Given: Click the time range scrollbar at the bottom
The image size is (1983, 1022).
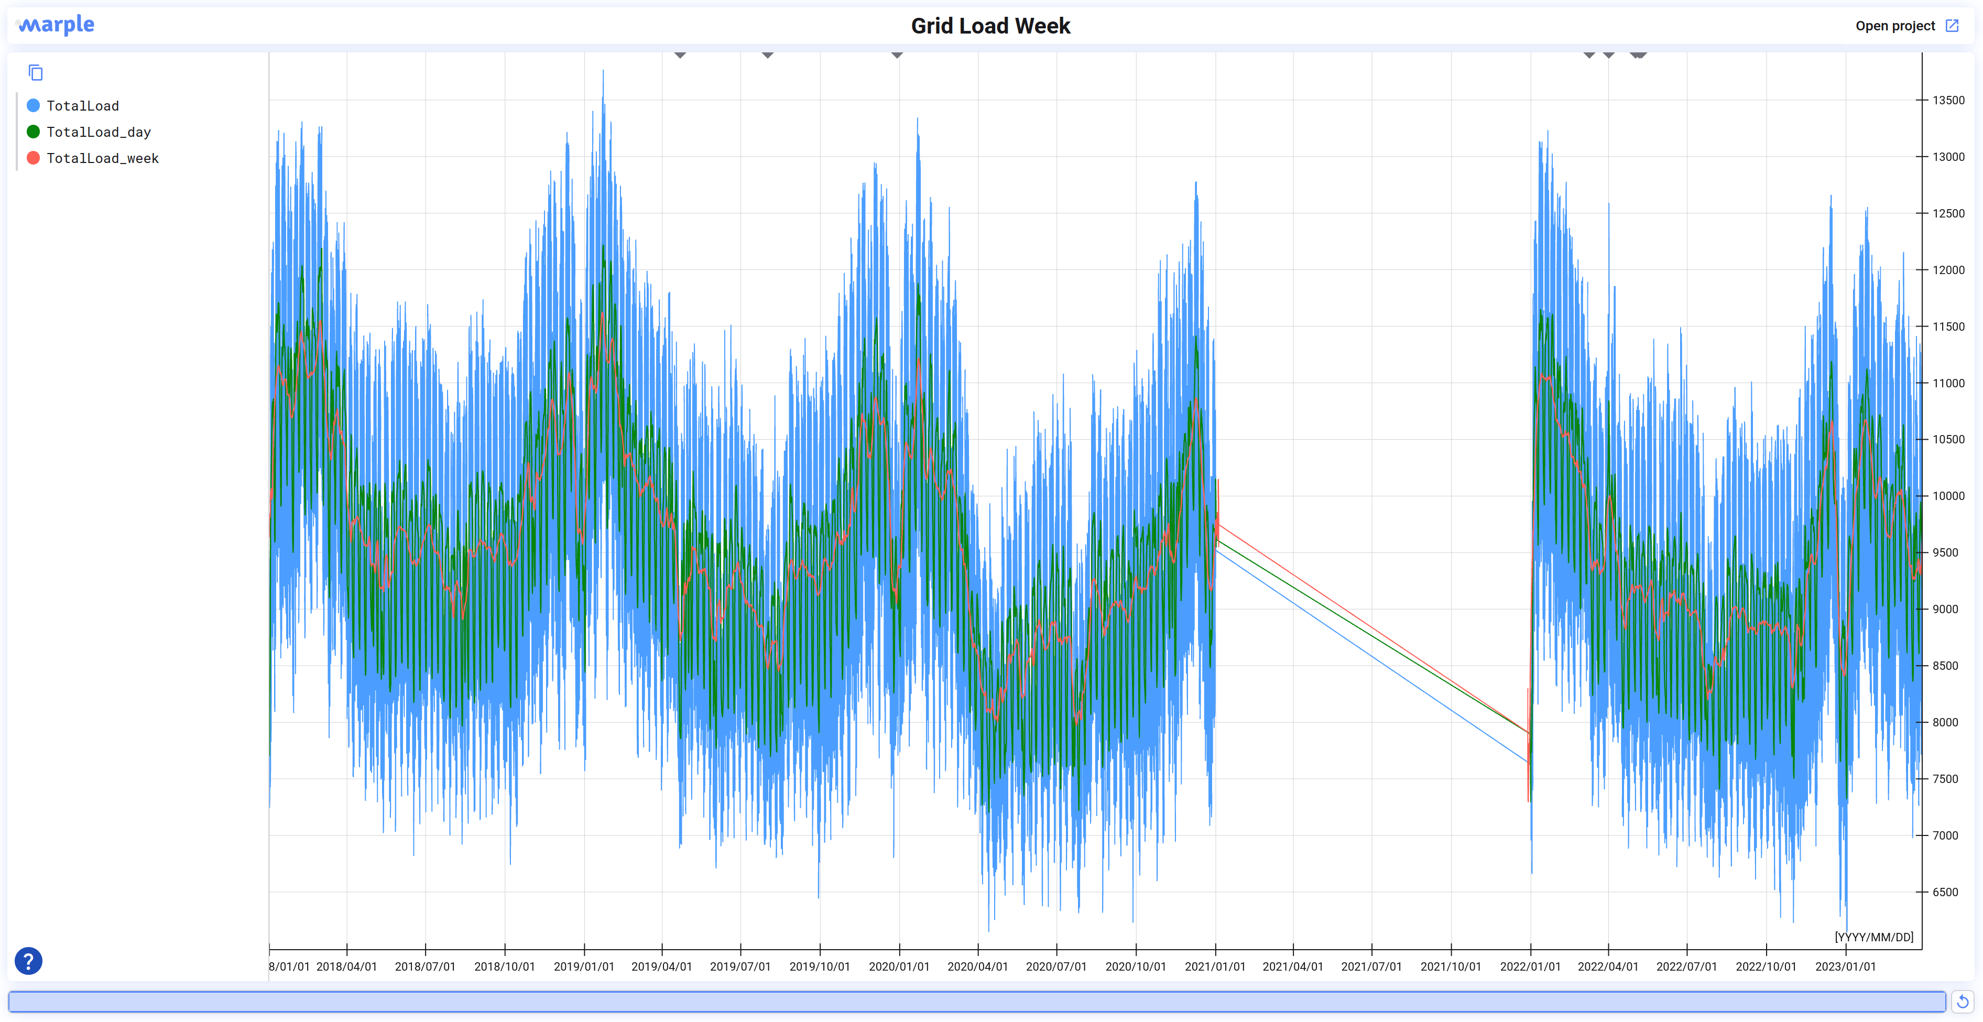Looking at the screenshot, I should [x=976, y=1001].
